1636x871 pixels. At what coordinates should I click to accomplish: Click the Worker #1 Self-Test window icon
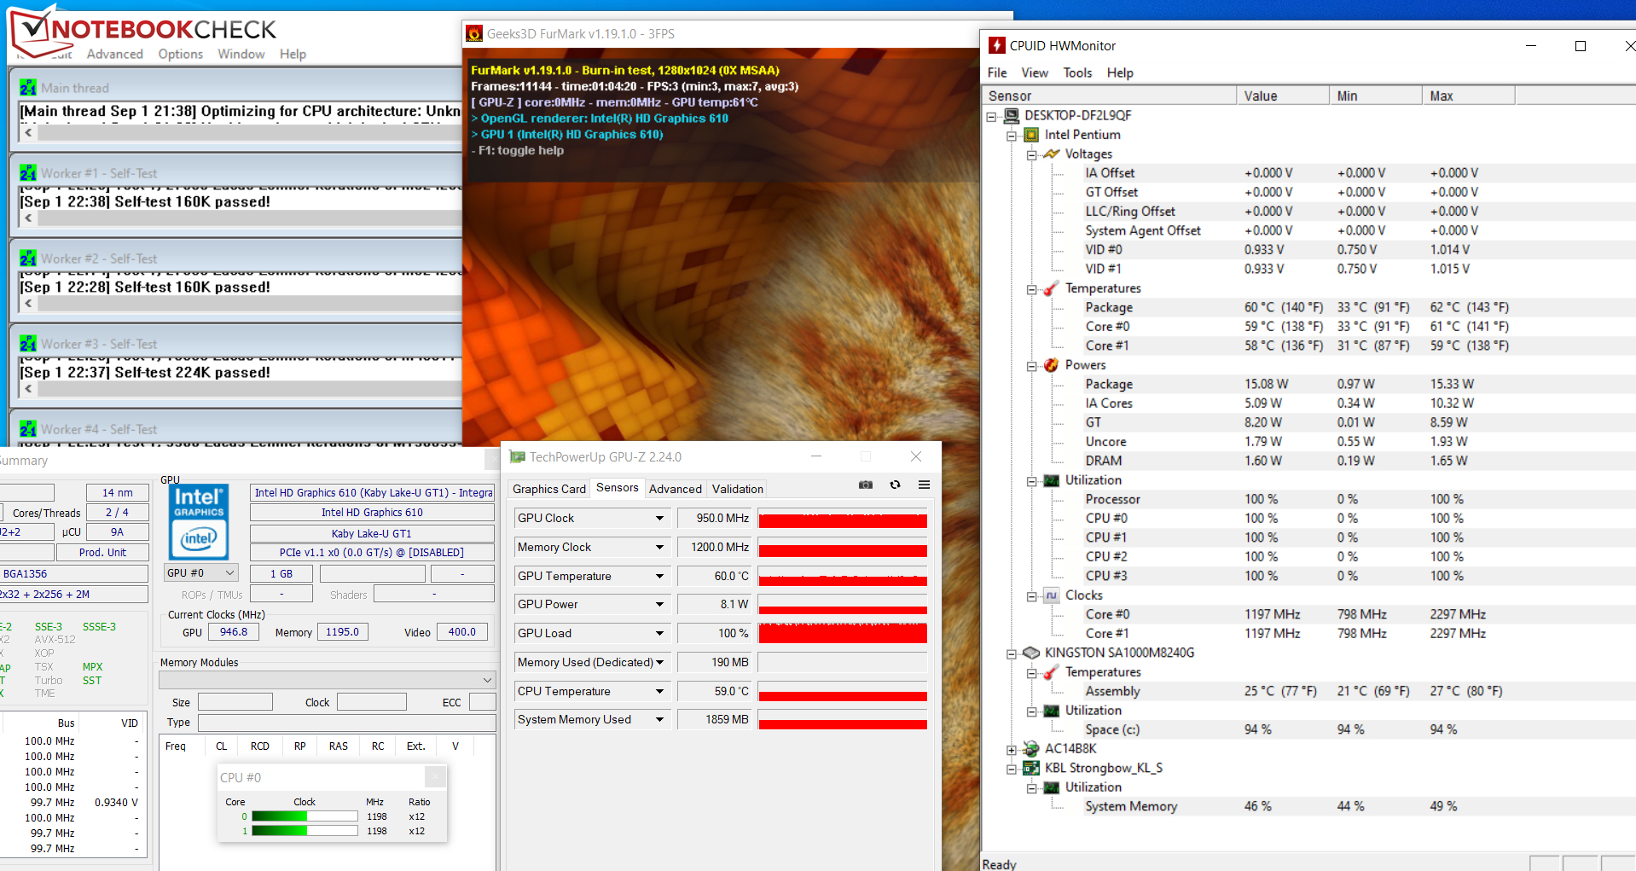coord(28,172)
